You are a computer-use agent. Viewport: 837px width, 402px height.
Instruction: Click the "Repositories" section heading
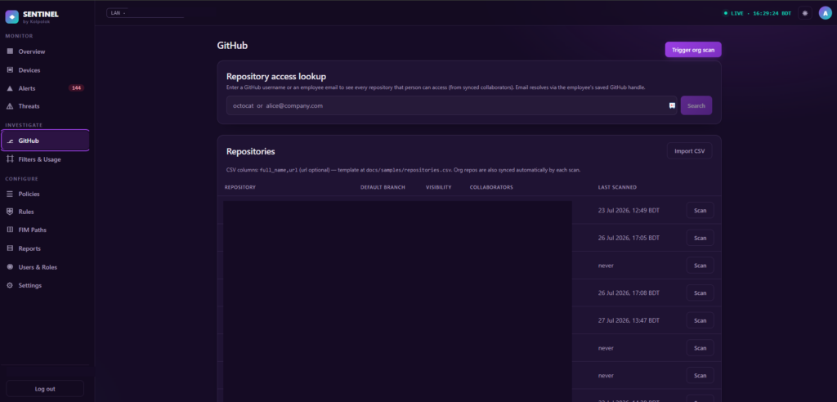250,152
